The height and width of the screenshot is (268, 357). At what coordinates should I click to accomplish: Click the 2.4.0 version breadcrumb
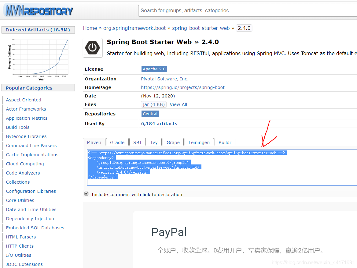point(244,28)
